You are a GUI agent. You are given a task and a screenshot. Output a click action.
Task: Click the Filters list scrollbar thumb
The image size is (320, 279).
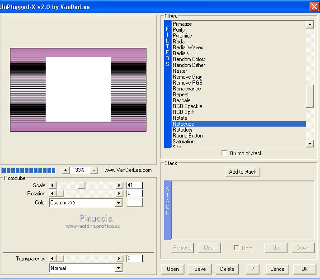(310, 96)
